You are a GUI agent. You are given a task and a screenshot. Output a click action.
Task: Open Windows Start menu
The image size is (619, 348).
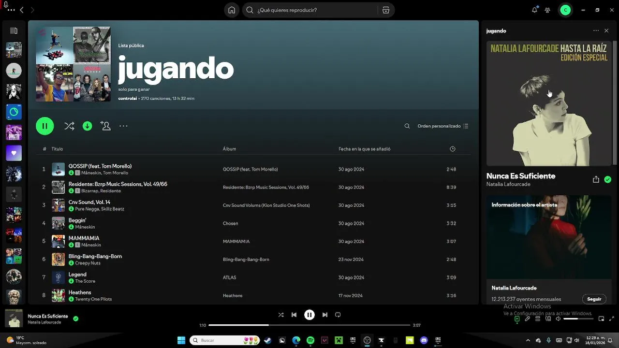coord(181,340)
